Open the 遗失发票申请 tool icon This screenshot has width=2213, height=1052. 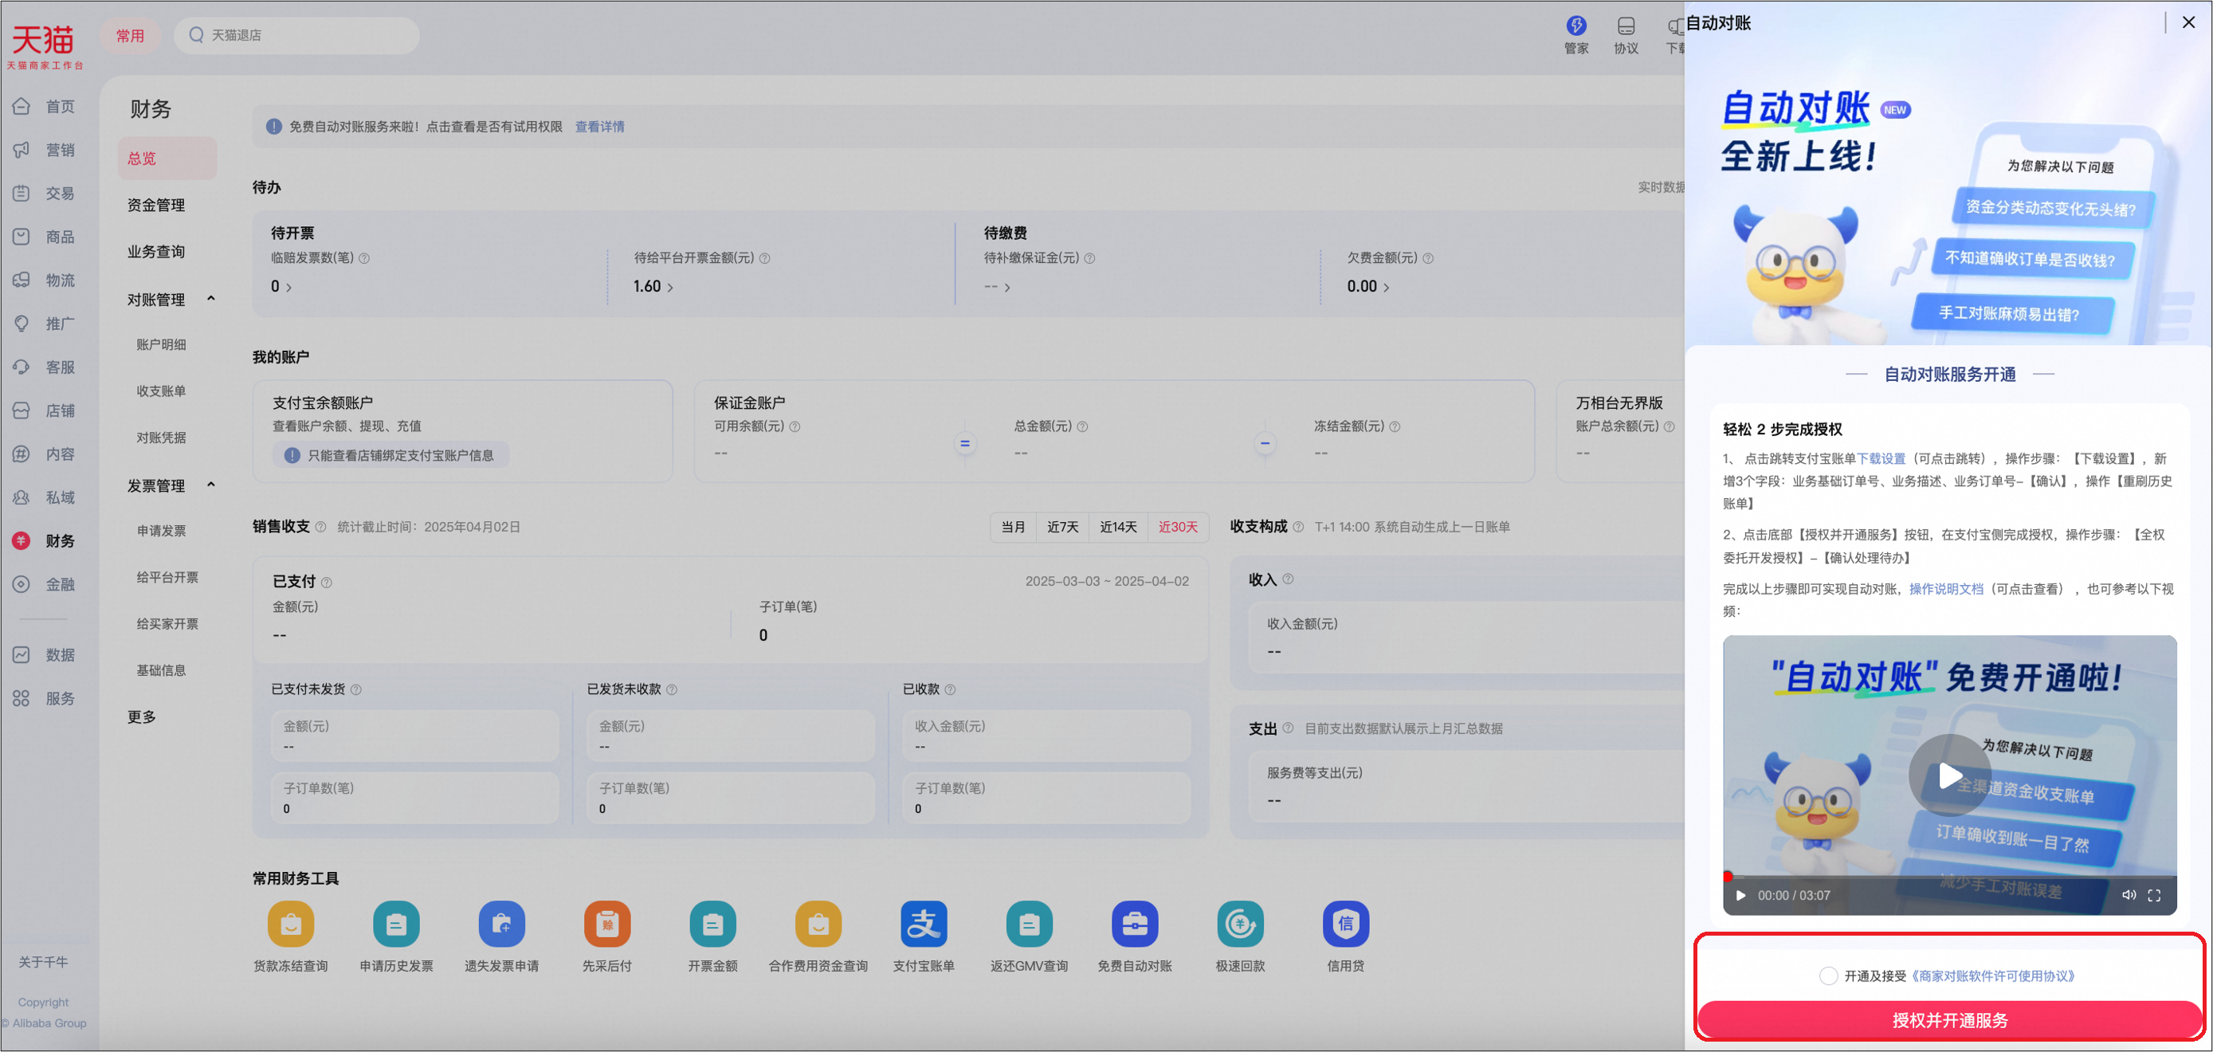(x=502, y=923)
